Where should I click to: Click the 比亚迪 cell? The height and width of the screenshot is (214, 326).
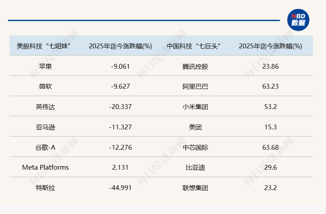click(195, 167)
